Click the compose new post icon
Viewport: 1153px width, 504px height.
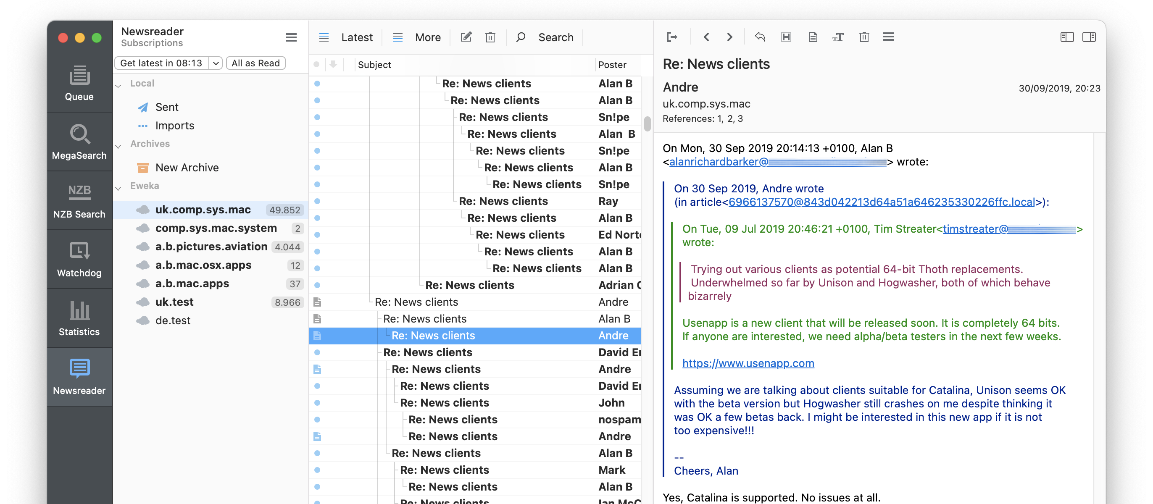coord(466,37)
